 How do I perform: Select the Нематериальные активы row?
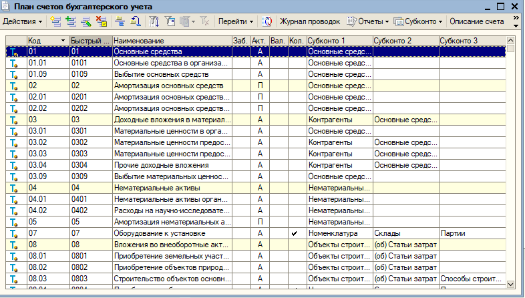256,188
